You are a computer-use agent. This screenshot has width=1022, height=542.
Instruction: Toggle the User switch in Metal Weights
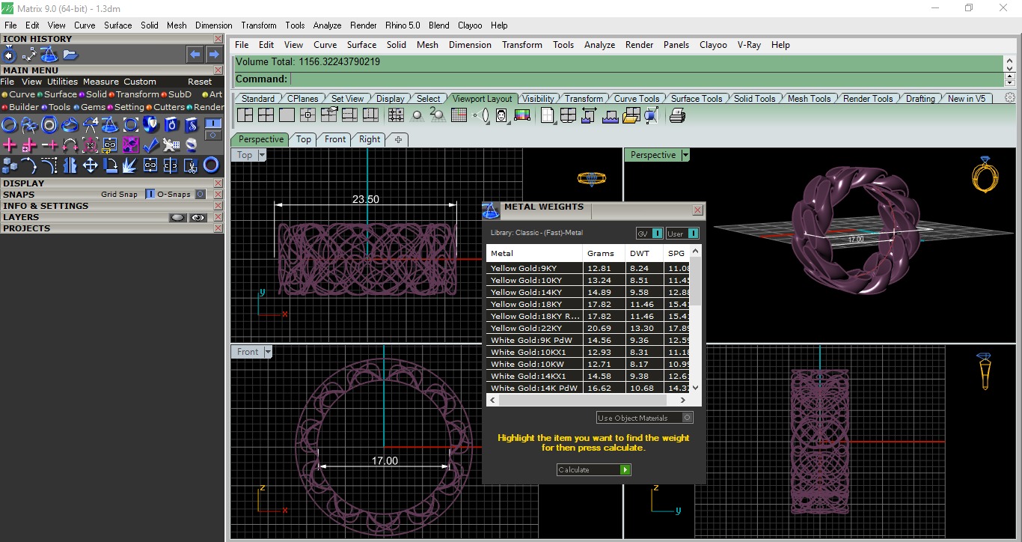(693, 234)
